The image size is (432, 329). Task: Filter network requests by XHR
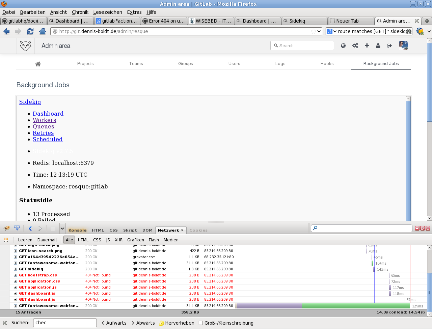tap(119, 240)
